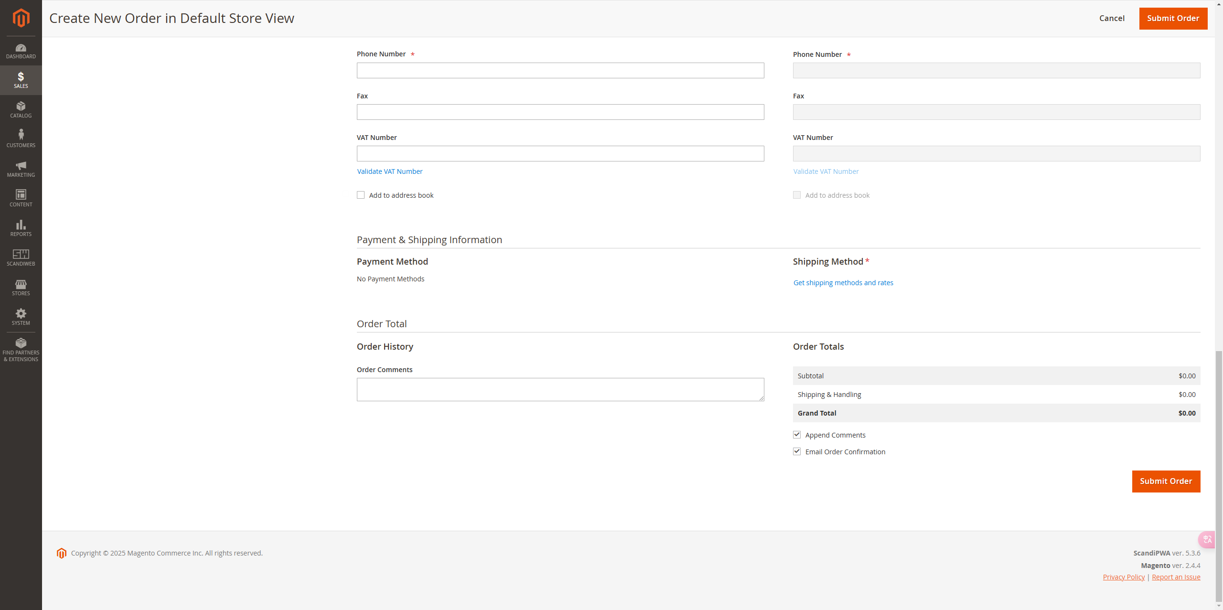The image size is (1223, 610).
Task: Open the System gear icon
Action: [x=21, y=317]
